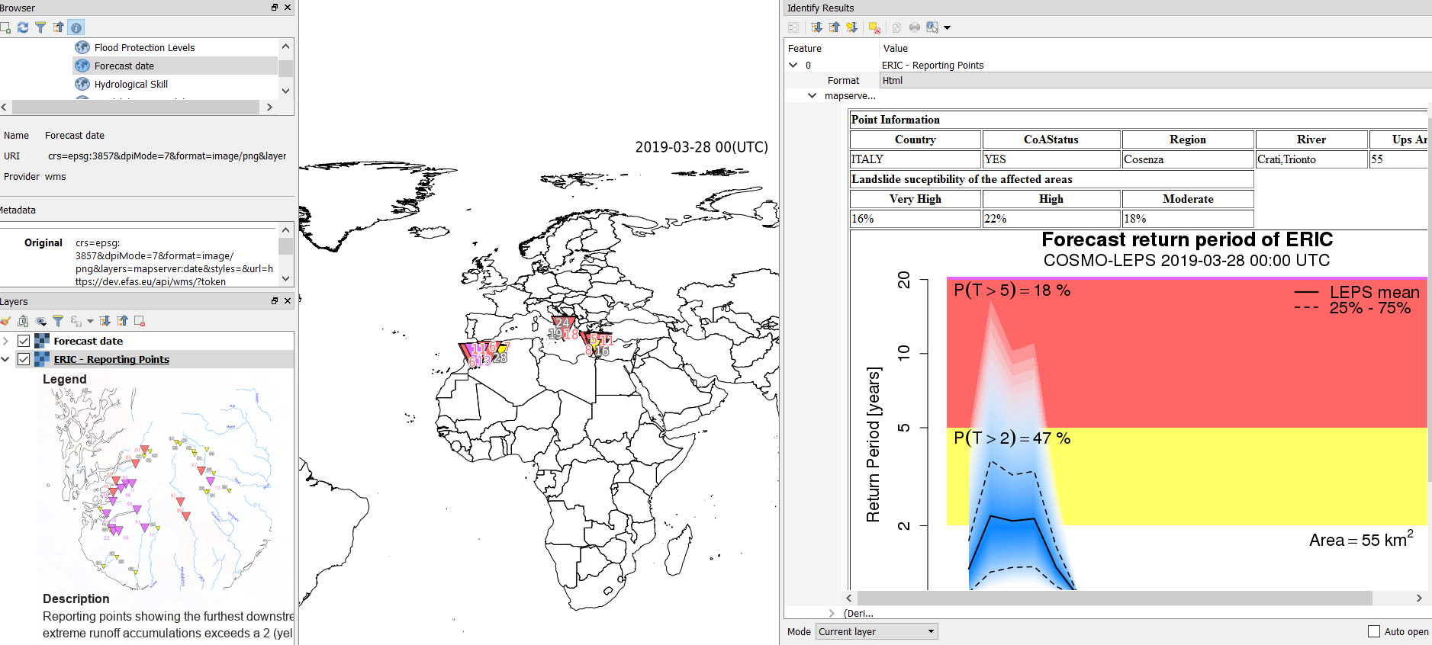1432x645 pixels.
Task: Enable the Auto open form checkbox
Action: (x=1374, y=631)
